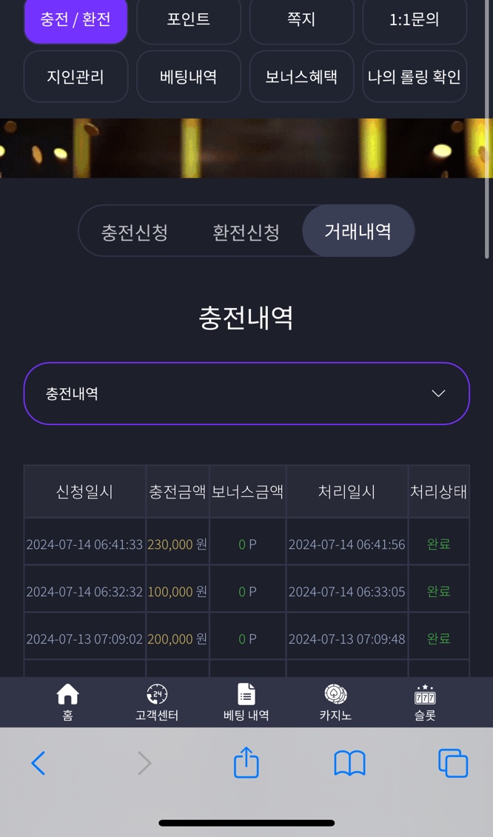Open the 나의 롤링 확인 button

(415, 76)
